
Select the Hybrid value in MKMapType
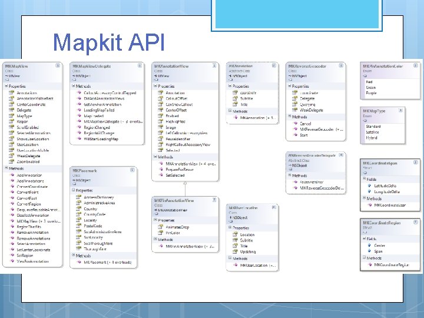[x=371, y=138]
